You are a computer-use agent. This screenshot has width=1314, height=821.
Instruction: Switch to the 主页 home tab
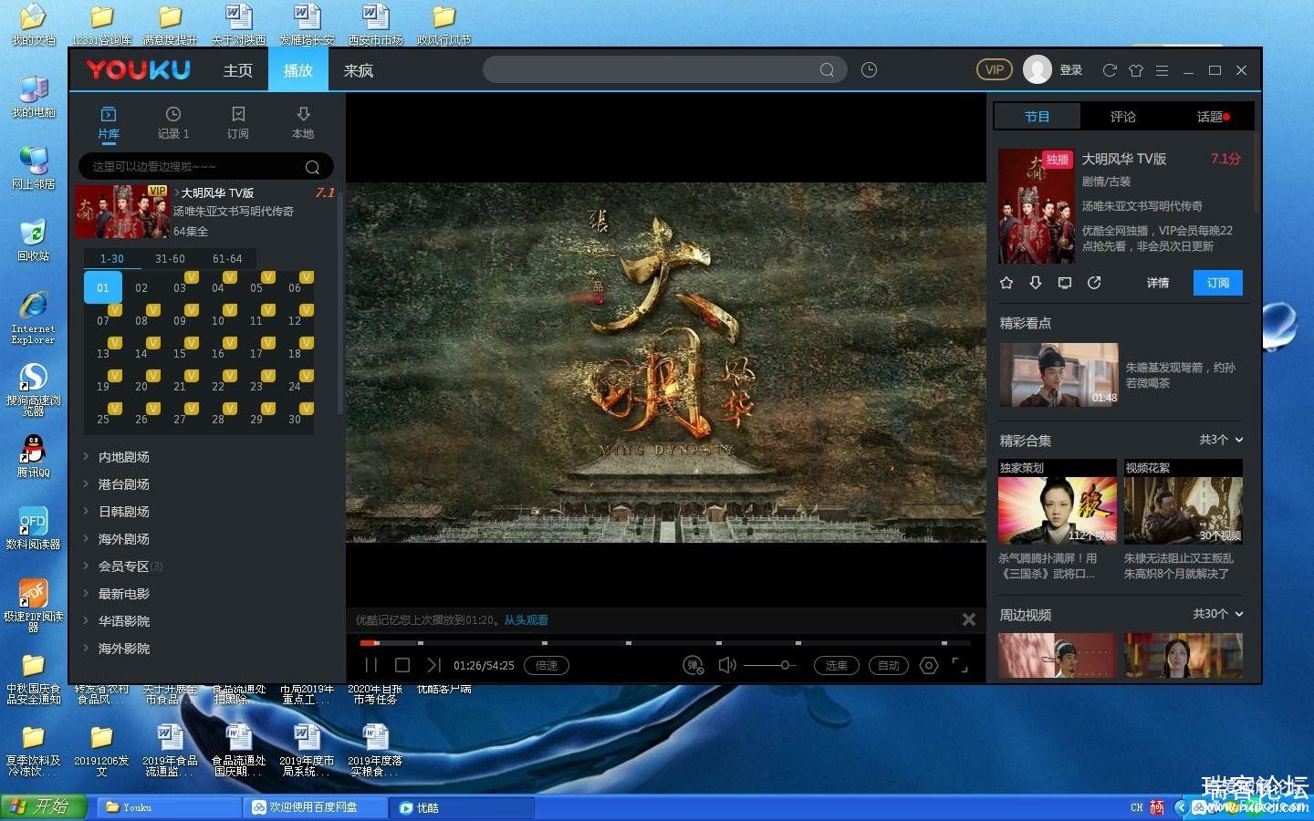tap(238, 70)
